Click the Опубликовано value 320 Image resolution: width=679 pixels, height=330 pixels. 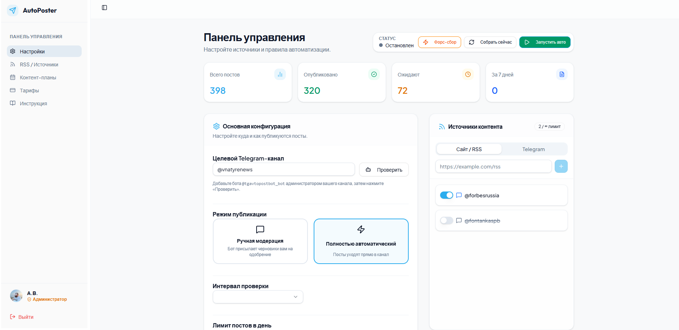(312, 91)
